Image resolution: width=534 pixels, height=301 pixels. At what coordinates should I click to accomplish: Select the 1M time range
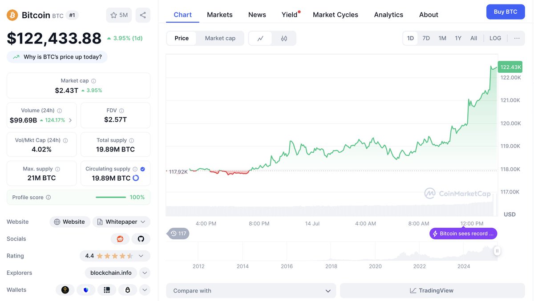[442, 38]
